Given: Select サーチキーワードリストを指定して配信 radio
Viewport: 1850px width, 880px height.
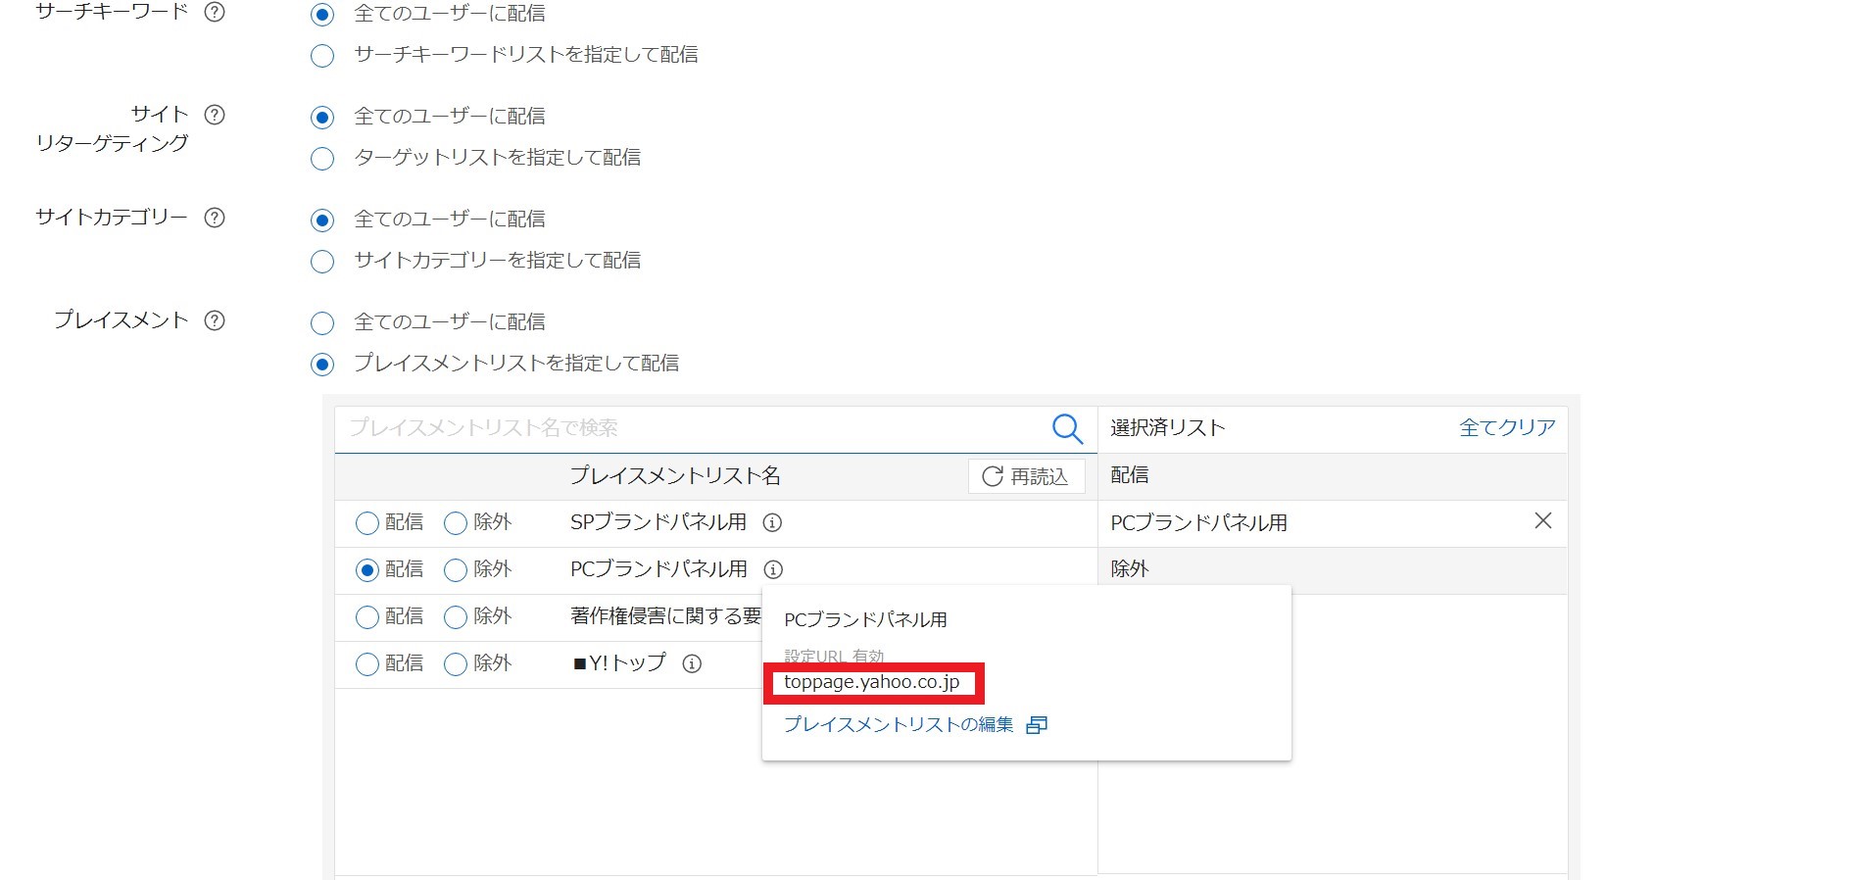Looking at the screenshot, I should click(322, 56).
